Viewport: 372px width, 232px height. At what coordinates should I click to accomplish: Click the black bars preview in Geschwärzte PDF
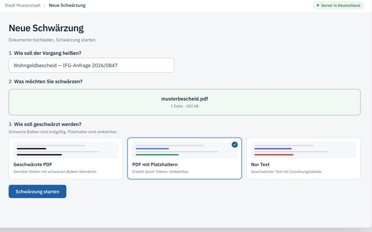click(66, 150)
